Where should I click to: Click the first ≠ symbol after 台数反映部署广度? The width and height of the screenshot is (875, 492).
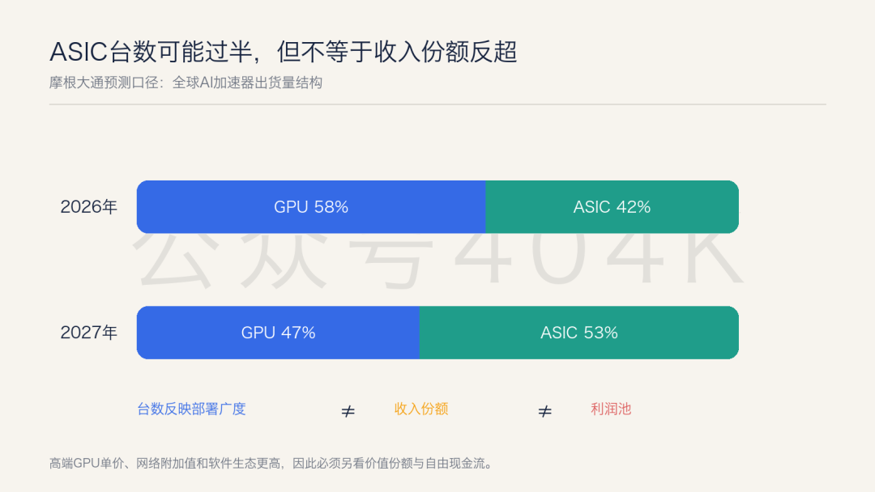[348, 411]
